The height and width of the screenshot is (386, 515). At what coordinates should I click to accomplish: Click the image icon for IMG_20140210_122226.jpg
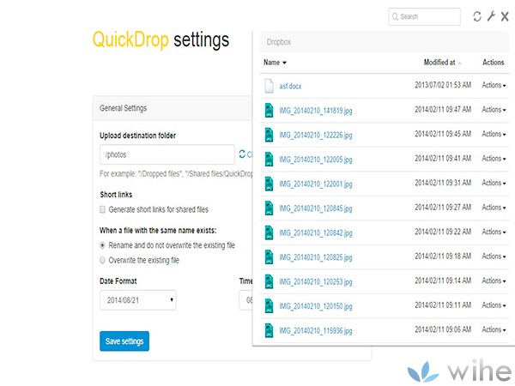click(269, 135)
